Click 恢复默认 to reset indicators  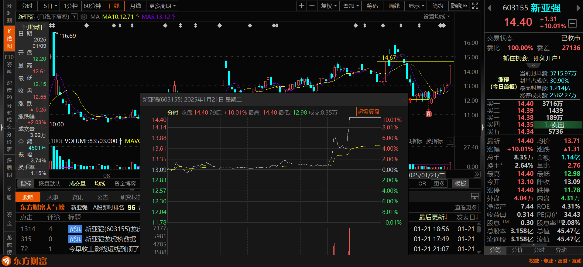pyautogui.click(x=50, y=183)
